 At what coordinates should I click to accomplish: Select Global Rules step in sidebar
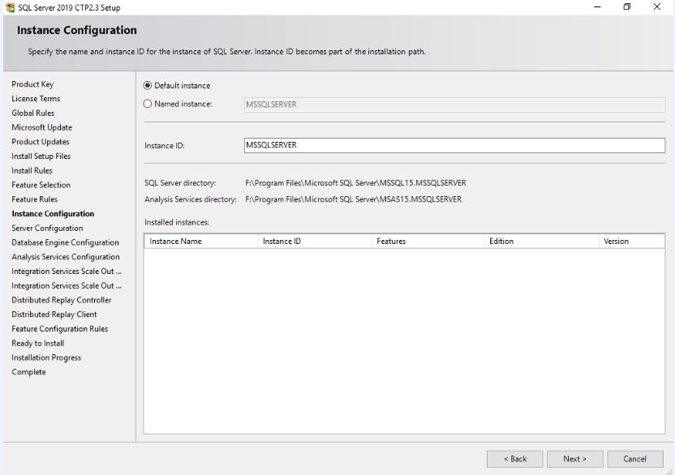32,113
